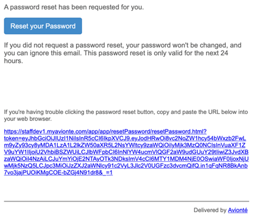
Task: Open the Avionté link in footer
Action: [x=237, y=210]
